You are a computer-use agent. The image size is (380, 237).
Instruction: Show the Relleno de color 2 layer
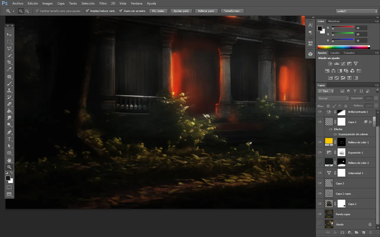tap(320, 163)
